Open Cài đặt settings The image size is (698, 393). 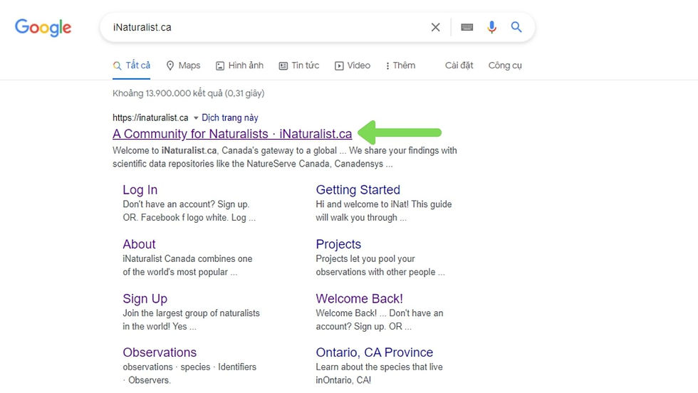459,65
